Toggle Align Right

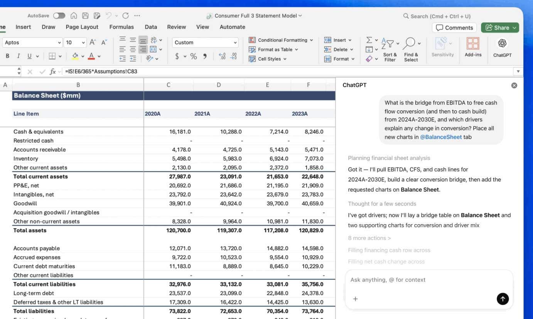143,49
